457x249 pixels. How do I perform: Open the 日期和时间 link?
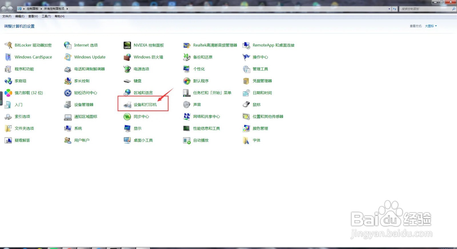262,93
